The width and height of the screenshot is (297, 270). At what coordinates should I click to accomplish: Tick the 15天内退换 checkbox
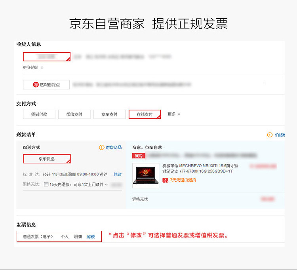pos(46,184)
